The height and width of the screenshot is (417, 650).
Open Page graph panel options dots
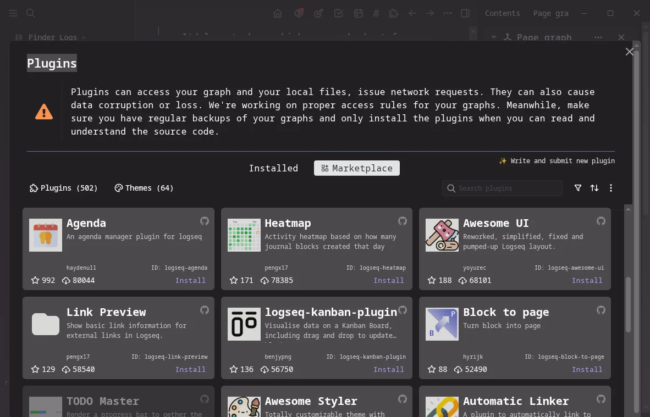pyautogui.click(x=598, y=37)
